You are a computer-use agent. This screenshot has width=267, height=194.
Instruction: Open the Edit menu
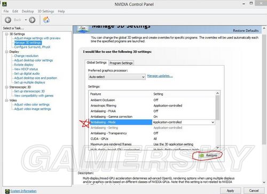(15, 11)
